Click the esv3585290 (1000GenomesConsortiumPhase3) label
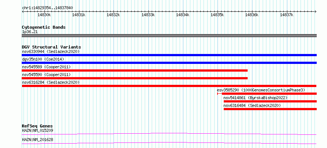The height and width of the screenshot is (148, 327). click(x=261, y=90)
